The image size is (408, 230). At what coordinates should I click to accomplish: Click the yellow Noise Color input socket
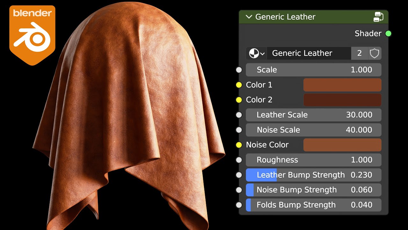[x=239, y=145]
